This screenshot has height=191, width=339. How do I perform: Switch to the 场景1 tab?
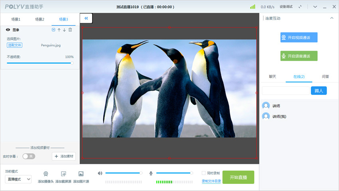point(16,19)
